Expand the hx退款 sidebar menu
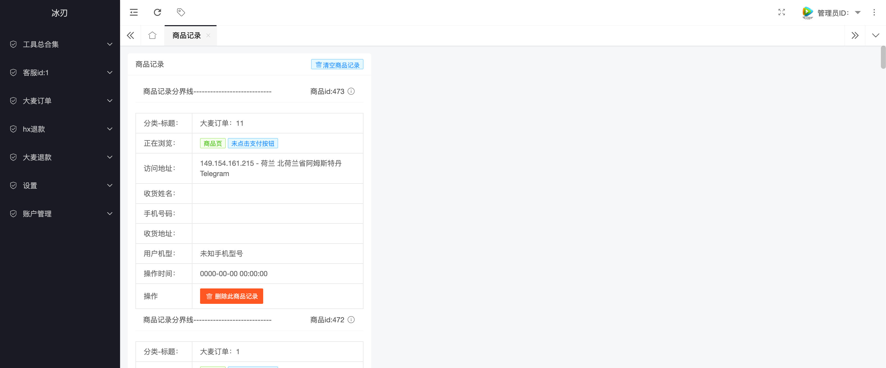Image resolution: width=886 pixels, height=368 pixels. tap(60, 129)
